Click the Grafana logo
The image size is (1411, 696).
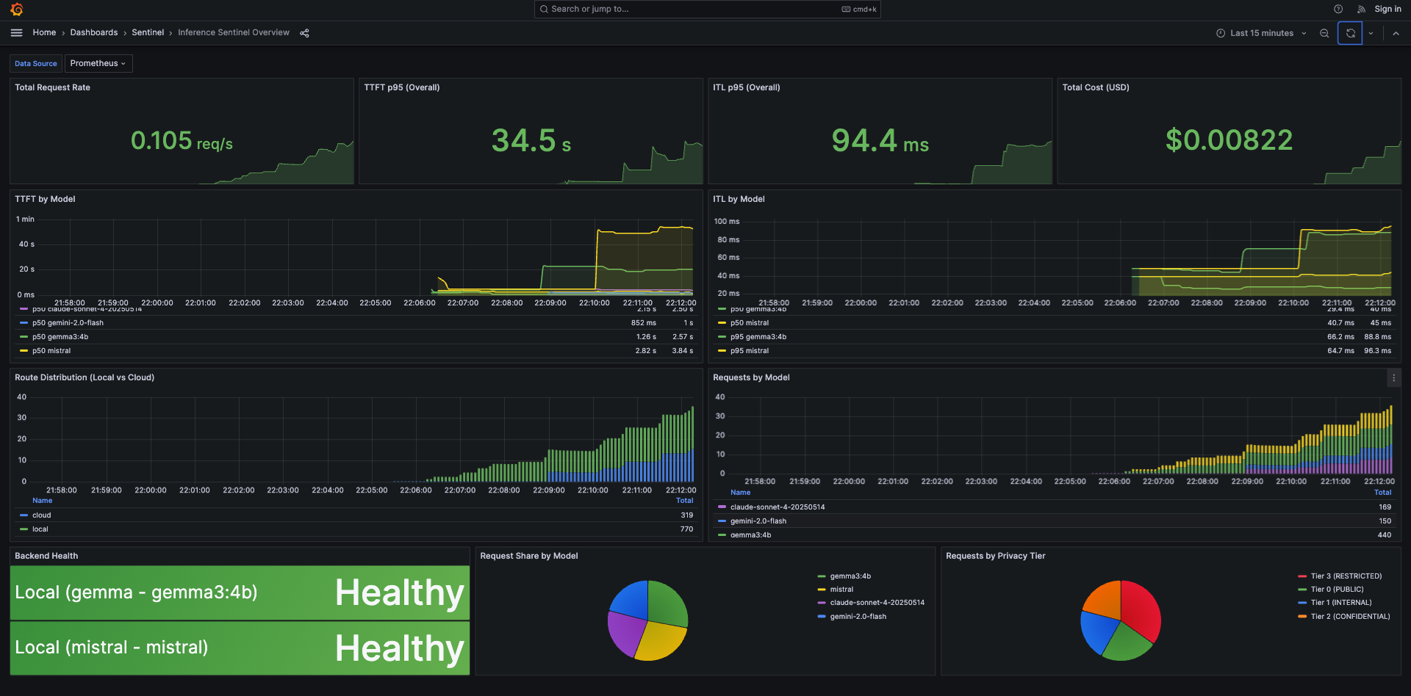[x=15, y=9]
